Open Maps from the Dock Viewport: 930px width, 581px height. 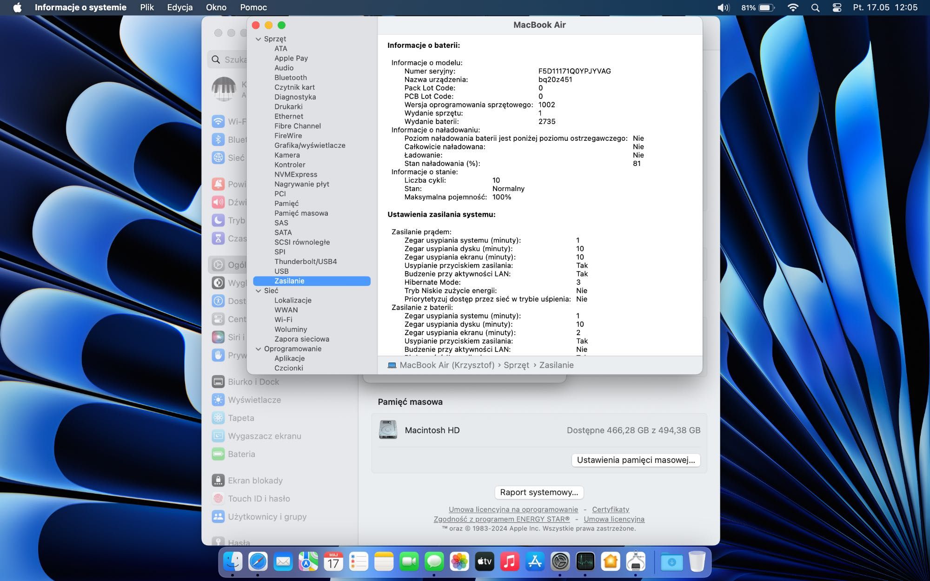308,561
